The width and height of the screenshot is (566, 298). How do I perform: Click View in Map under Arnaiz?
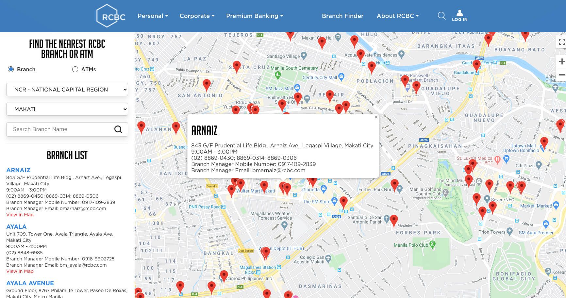20,215
